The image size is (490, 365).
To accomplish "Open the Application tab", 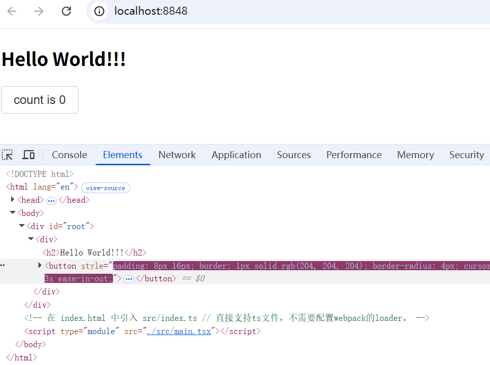I will tap(236, 155).
